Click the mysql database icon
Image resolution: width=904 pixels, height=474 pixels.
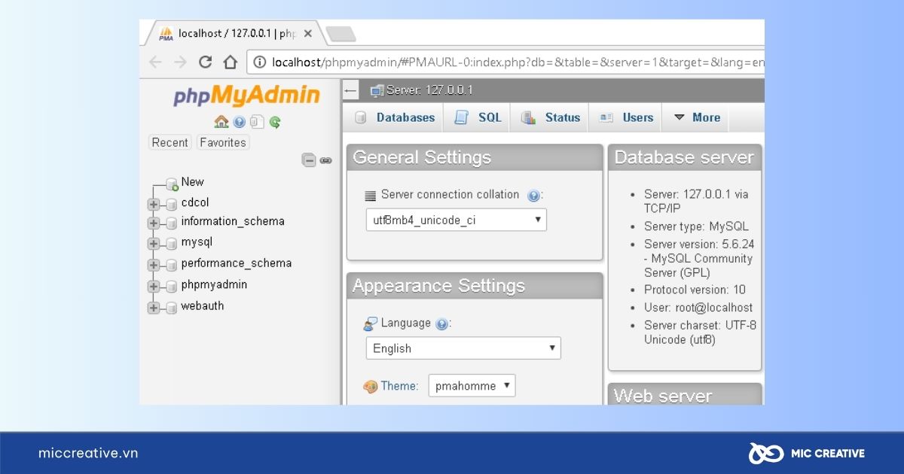[x=171, y=243]
